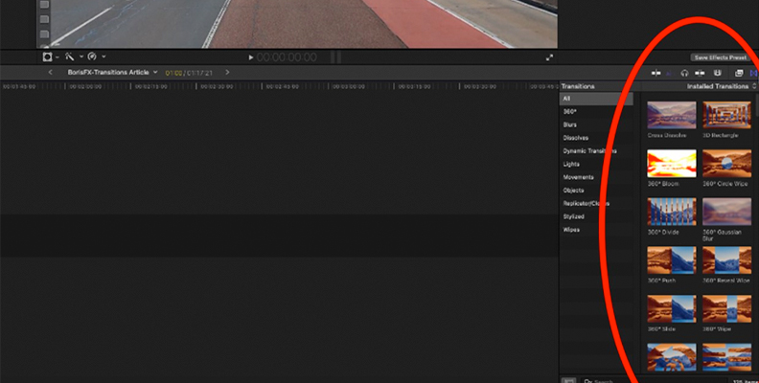The width and height of the screenshot is (759, 383).
Task: Select the Dynamic Transitions category
Action: (x=596, y=151)
